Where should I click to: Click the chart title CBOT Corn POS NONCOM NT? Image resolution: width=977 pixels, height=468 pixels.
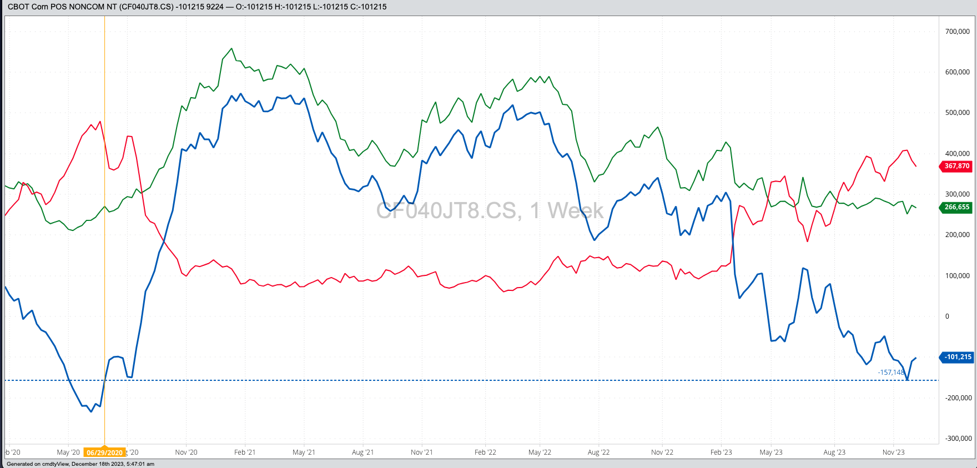62,7
